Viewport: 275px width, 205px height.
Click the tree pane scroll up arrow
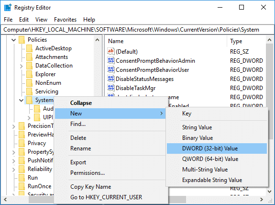98,40
